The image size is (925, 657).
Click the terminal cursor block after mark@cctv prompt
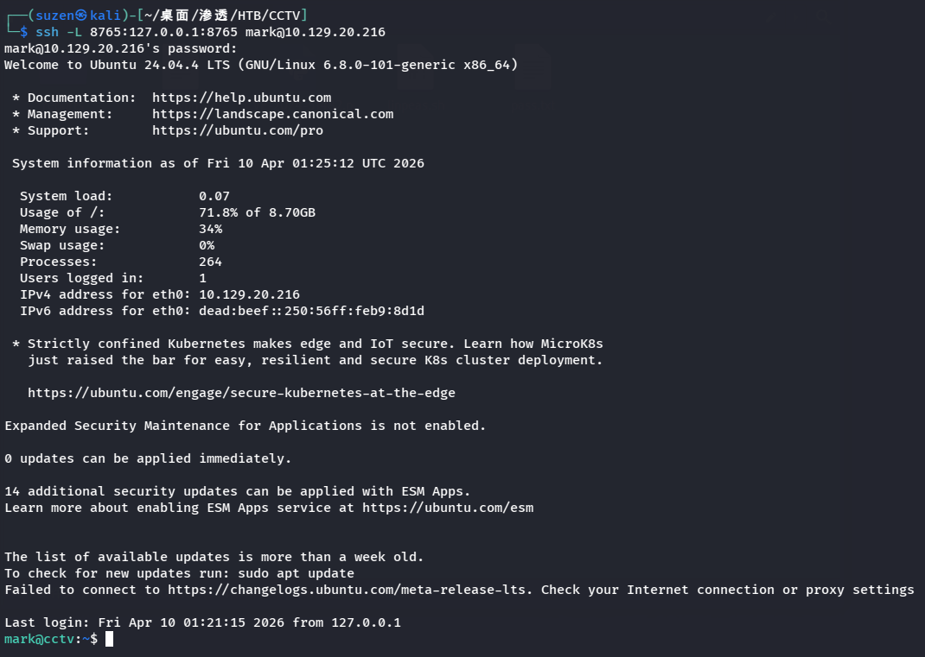(109, 639)
